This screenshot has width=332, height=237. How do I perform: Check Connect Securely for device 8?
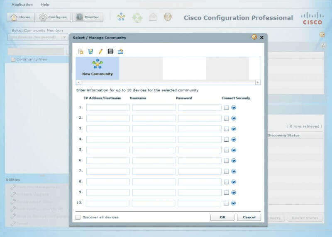[x=226, y=182]
